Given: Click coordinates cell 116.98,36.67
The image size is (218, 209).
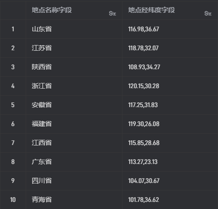Looking at the screenshot, I should 170,29.
